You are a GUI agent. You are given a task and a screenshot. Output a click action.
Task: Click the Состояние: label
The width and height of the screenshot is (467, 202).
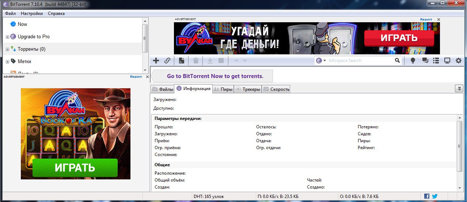point(166,155)
